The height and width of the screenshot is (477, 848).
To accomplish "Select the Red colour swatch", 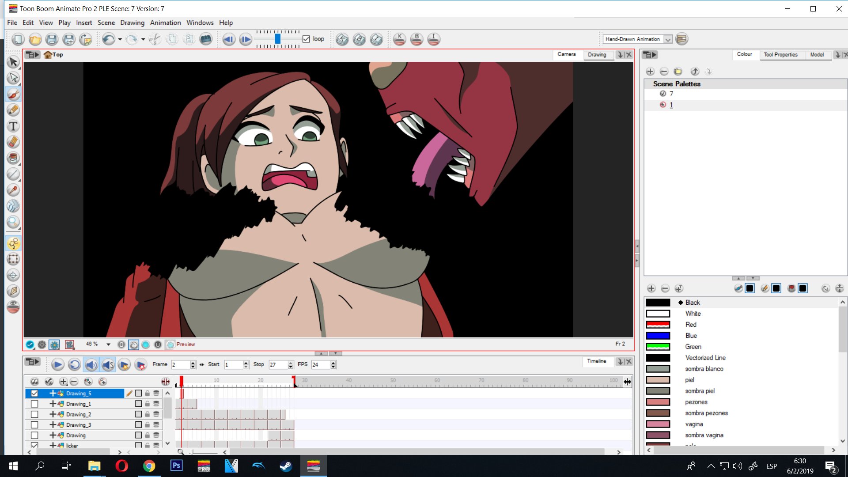I will point(658,325).
